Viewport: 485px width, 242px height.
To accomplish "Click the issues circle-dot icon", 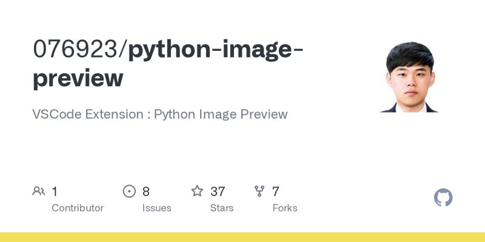I will pos(129,191).
